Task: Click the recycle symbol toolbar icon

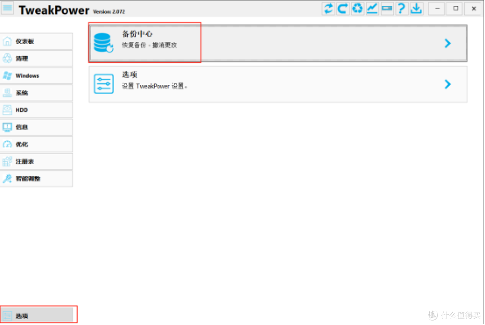Action: click(357, 9)
